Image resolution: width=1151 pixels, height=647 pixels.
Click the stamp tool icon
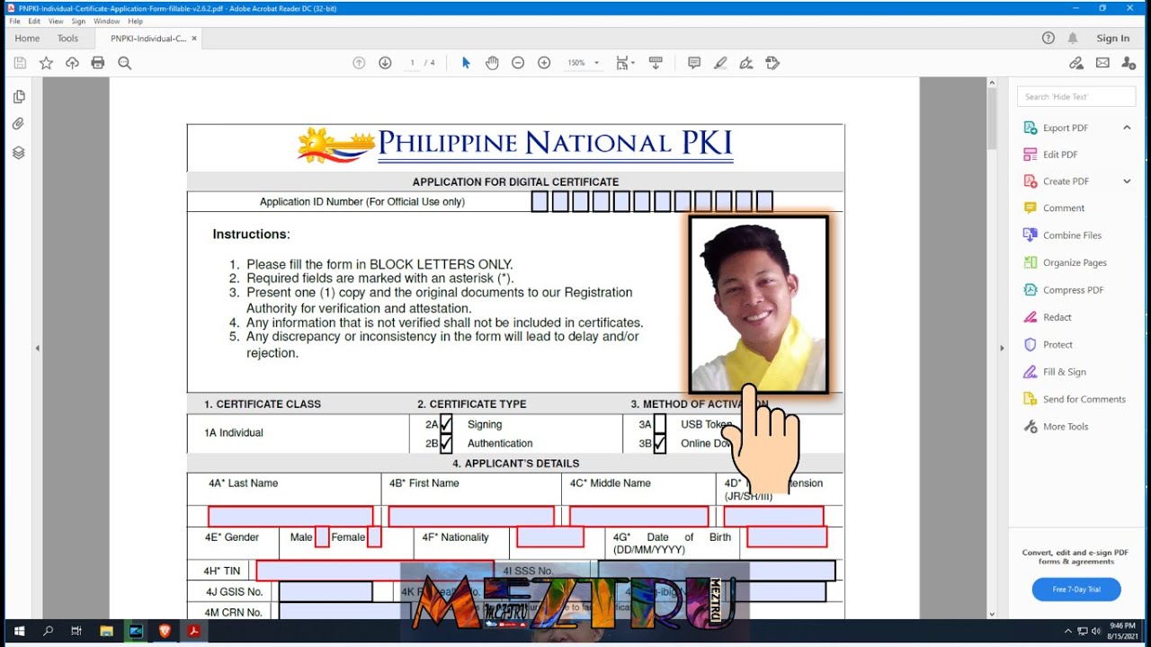(x=772, y=63)
